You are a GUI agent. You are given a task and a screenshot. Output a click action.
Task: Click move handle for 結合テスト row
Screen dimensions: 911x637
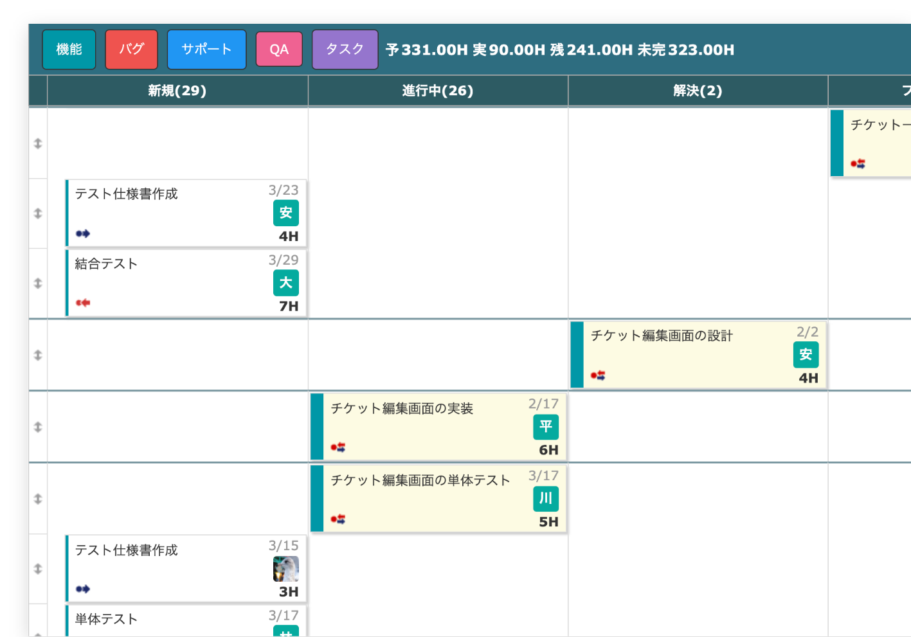pyautogui.click(x=38, y=283)
